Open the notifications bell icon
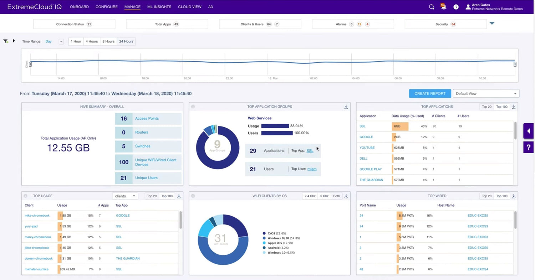The width and height of the screenshot is (535, 280). (443, 7)
